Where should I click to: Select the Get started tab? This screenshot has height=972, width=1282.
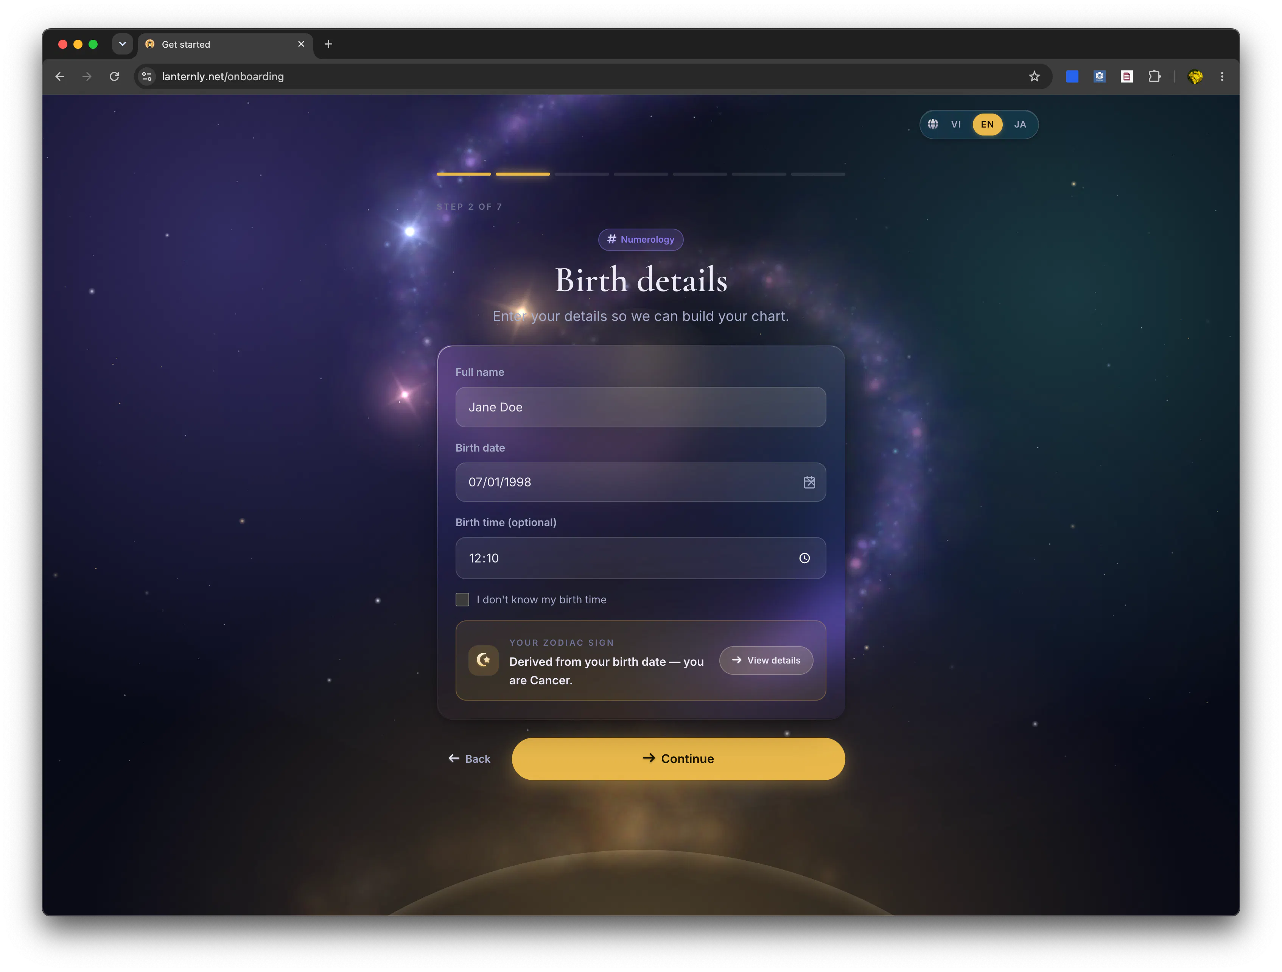click(x=225, y=45)
